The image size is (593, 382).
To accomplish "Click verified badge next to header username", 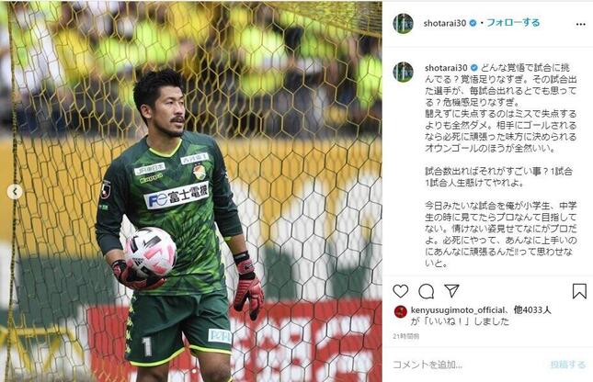I will click(473, 23).
